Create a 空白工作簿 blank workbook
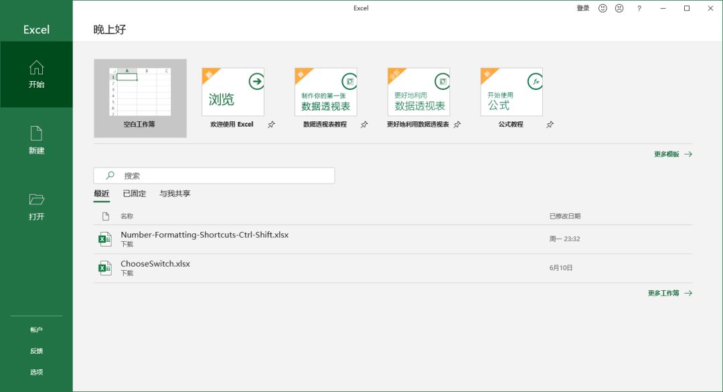 (x=140, y=98)
